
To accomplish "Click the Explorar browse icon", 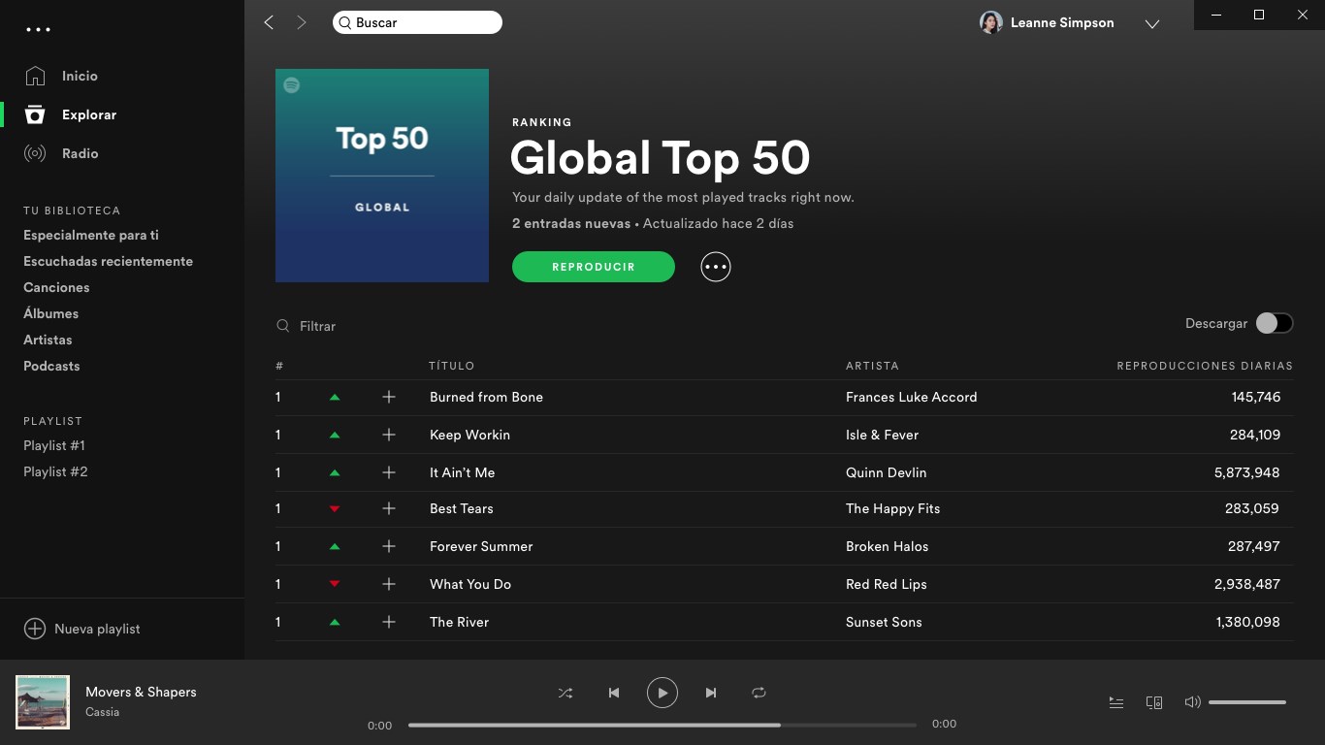I will pyautogui.click(x=35, y=114).
